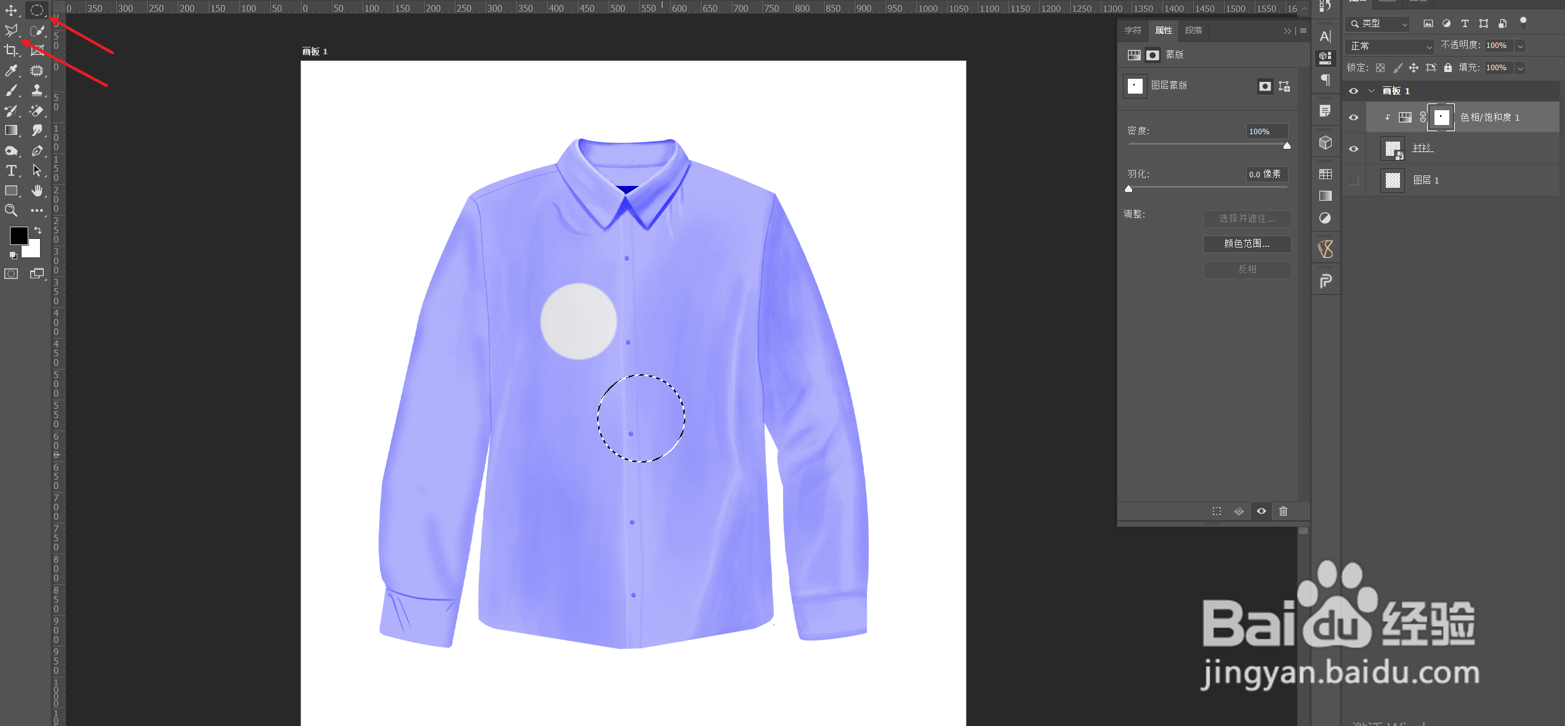Change the screen mode
The height and width of the screenshot is (726, 1565).
(37, 274)
